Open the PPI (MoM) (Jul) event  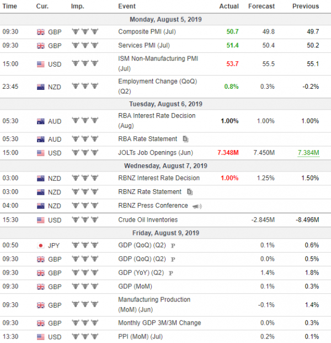140,336
